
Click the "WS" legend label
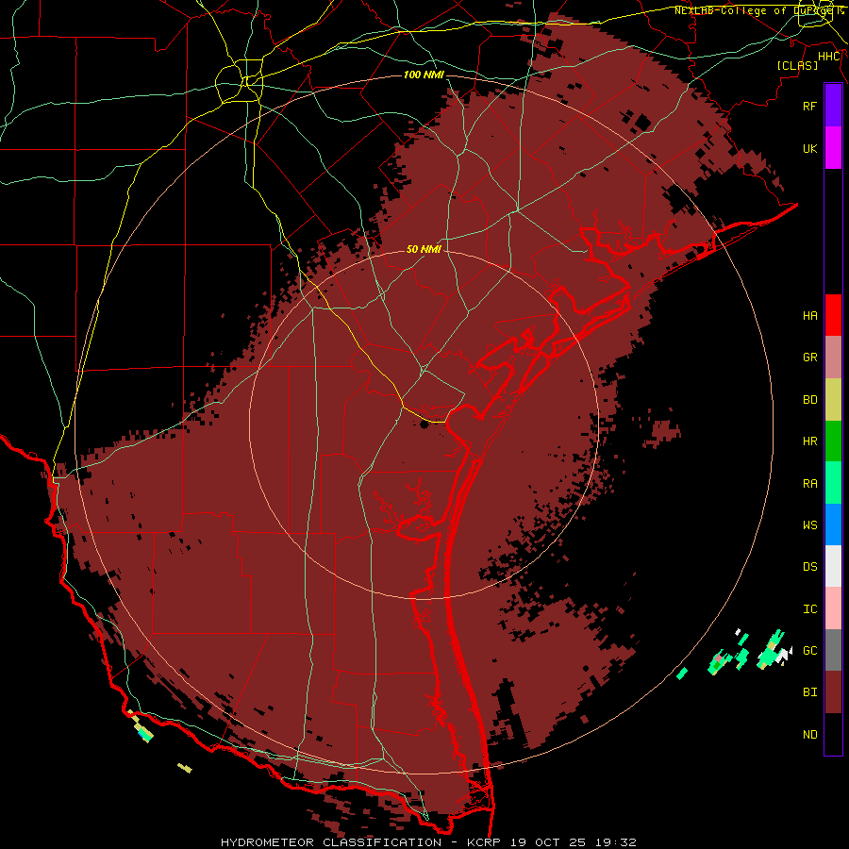point(809,525)
